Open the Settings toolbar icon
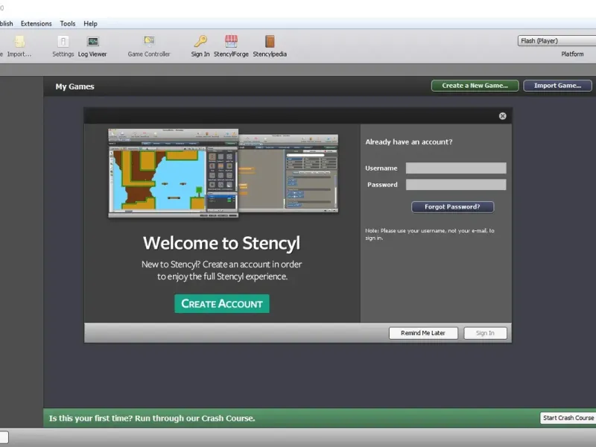This screenshot has width=596, height=447. [63, 46]
